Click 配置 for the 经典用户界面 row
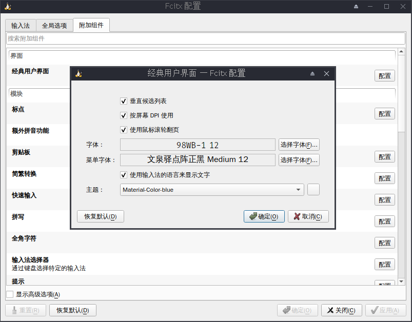 [x=385, y=76]
